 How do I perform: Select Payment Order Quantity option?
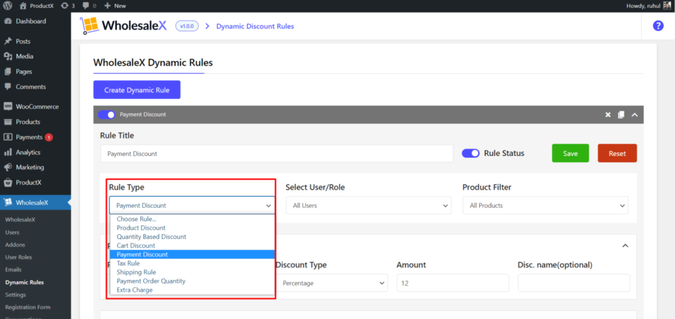(x=192, y=282)
